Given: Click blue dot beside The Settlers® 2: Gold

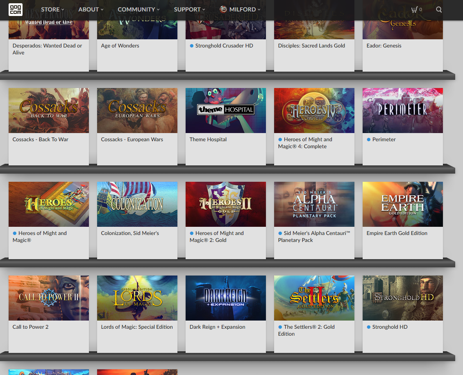Looking at the screenshot, I should coord(280,327).
